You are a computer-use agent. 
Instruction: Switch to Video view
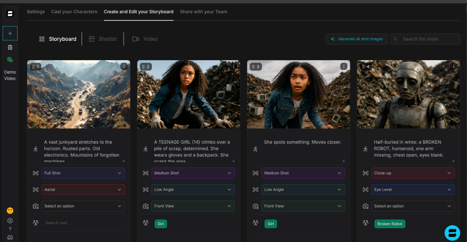coord(145,39)
